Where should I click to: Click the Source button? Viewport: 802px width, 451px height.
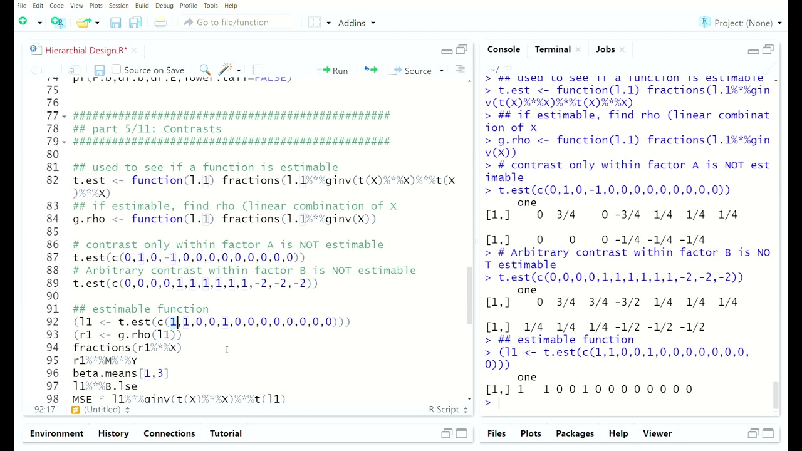click(410, 70)
